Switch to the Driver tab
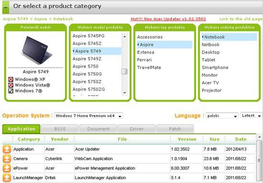 137,129
